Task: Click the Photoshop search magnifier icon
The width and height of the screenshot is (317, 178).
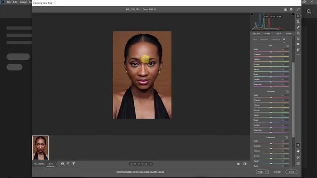Action: click(309, 12)
